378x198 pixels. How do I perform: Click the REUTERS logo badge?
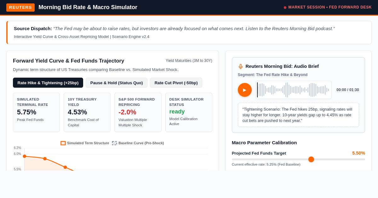click(x=20, y=7)
